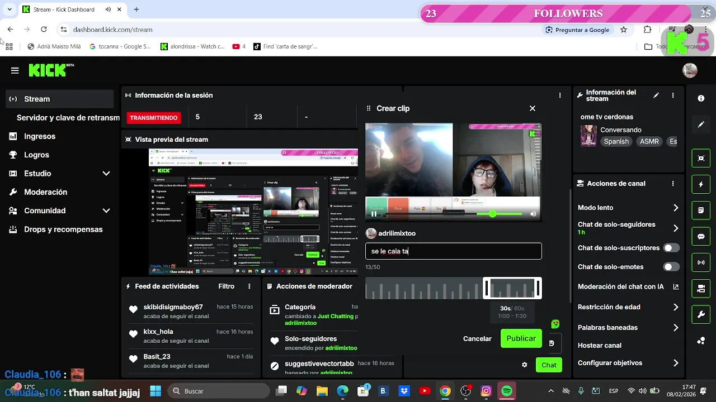The image size is (716, 402).
Task: Open Dropbox from the taskbar
Action: tap(404, 391)
